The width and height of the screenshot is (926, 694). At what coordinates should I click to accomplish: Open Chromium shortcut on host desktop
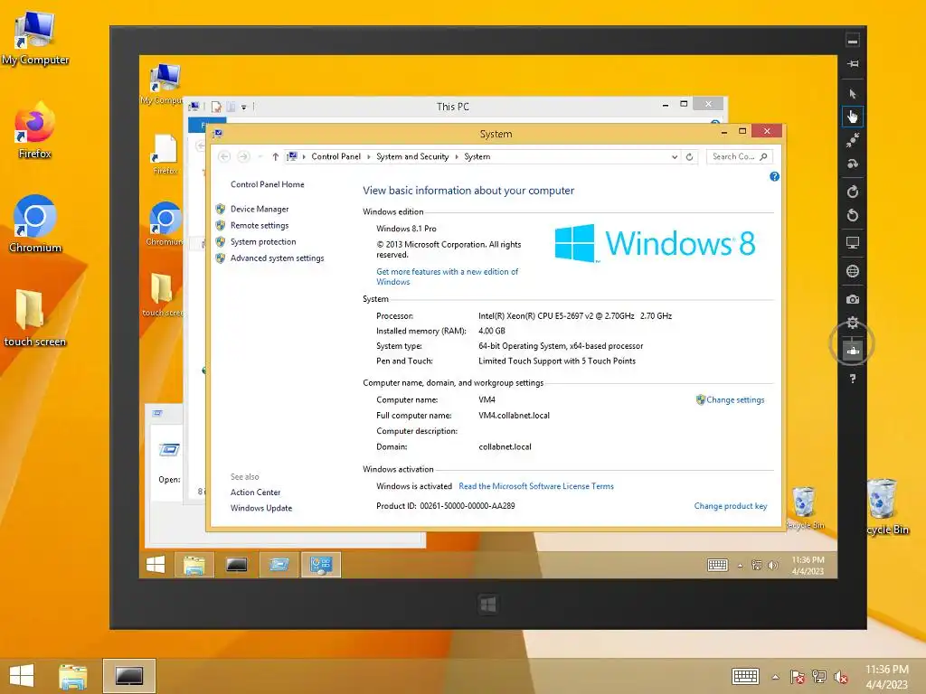(x=35, y=224)
